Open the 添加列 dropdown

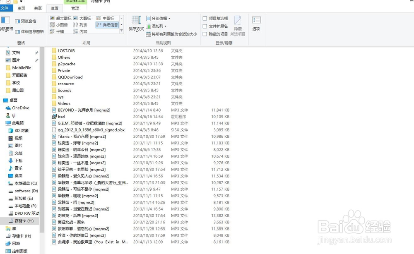[x=156, y=26]
